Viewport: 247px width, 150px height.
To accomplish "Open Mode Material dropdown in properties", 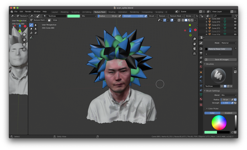I will tap(228, 43).
